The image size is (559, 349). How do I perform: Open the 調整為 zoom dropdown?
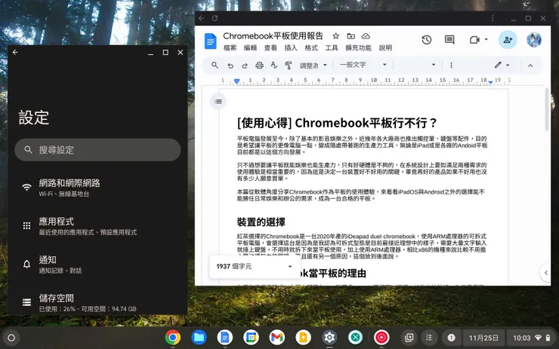313,66
